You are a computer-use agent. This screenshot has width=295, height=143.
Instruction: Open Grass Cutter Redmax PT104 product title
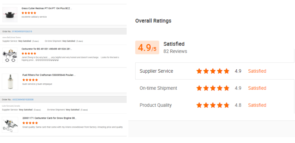point(47,8)
